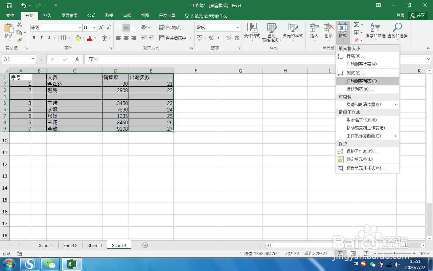The image size is (433, 271).
Task: Click the AutoSum sigma icon
Action: click(x=356, y=25)
